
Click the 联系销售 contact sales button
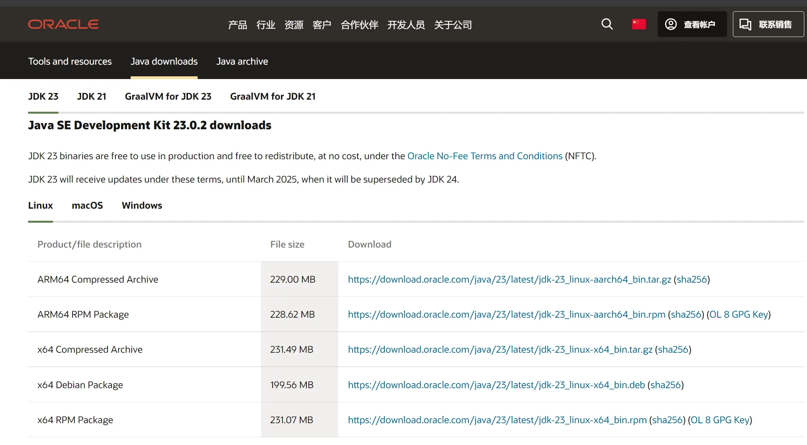click(768, 24)
